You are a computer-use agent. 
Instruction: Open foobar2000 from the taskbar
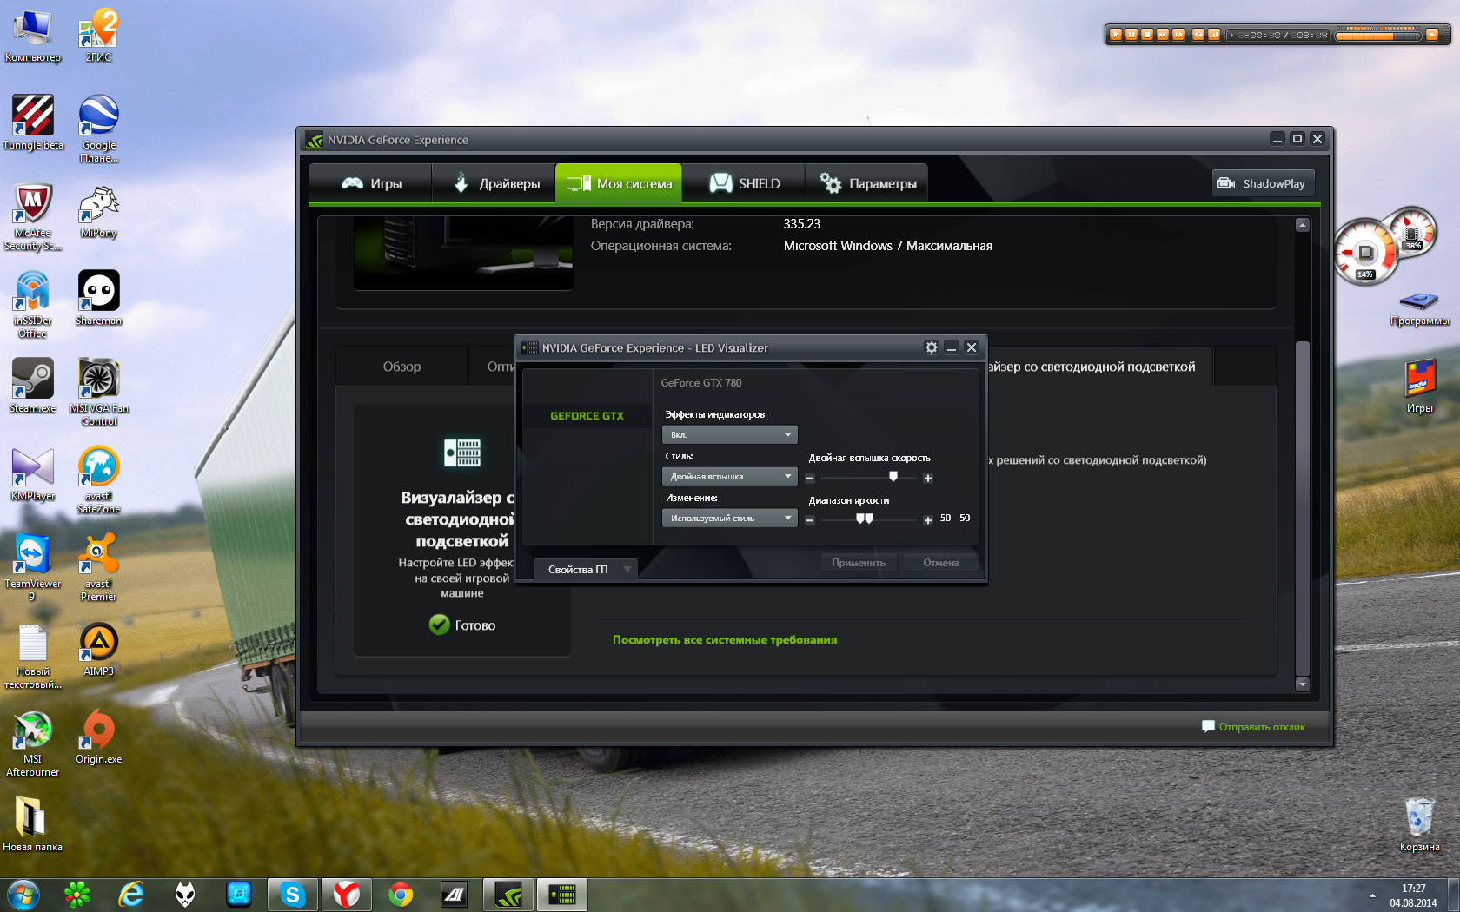pos(185,894)
